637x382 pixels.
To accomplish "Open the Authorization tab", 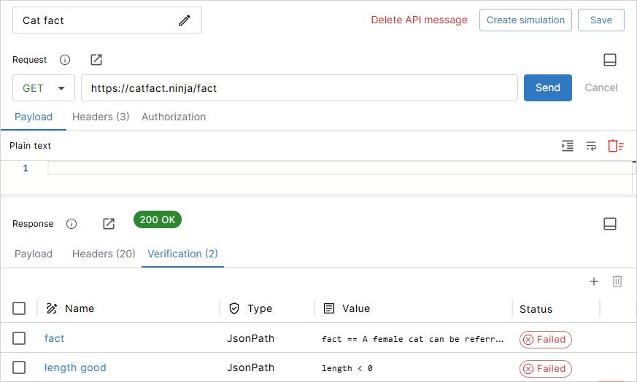I will tap(174, 117).
